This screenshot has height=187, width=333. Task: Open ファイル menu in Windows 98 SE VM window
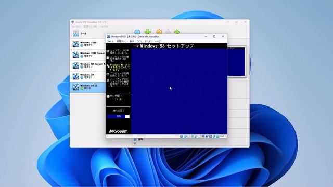110,41
